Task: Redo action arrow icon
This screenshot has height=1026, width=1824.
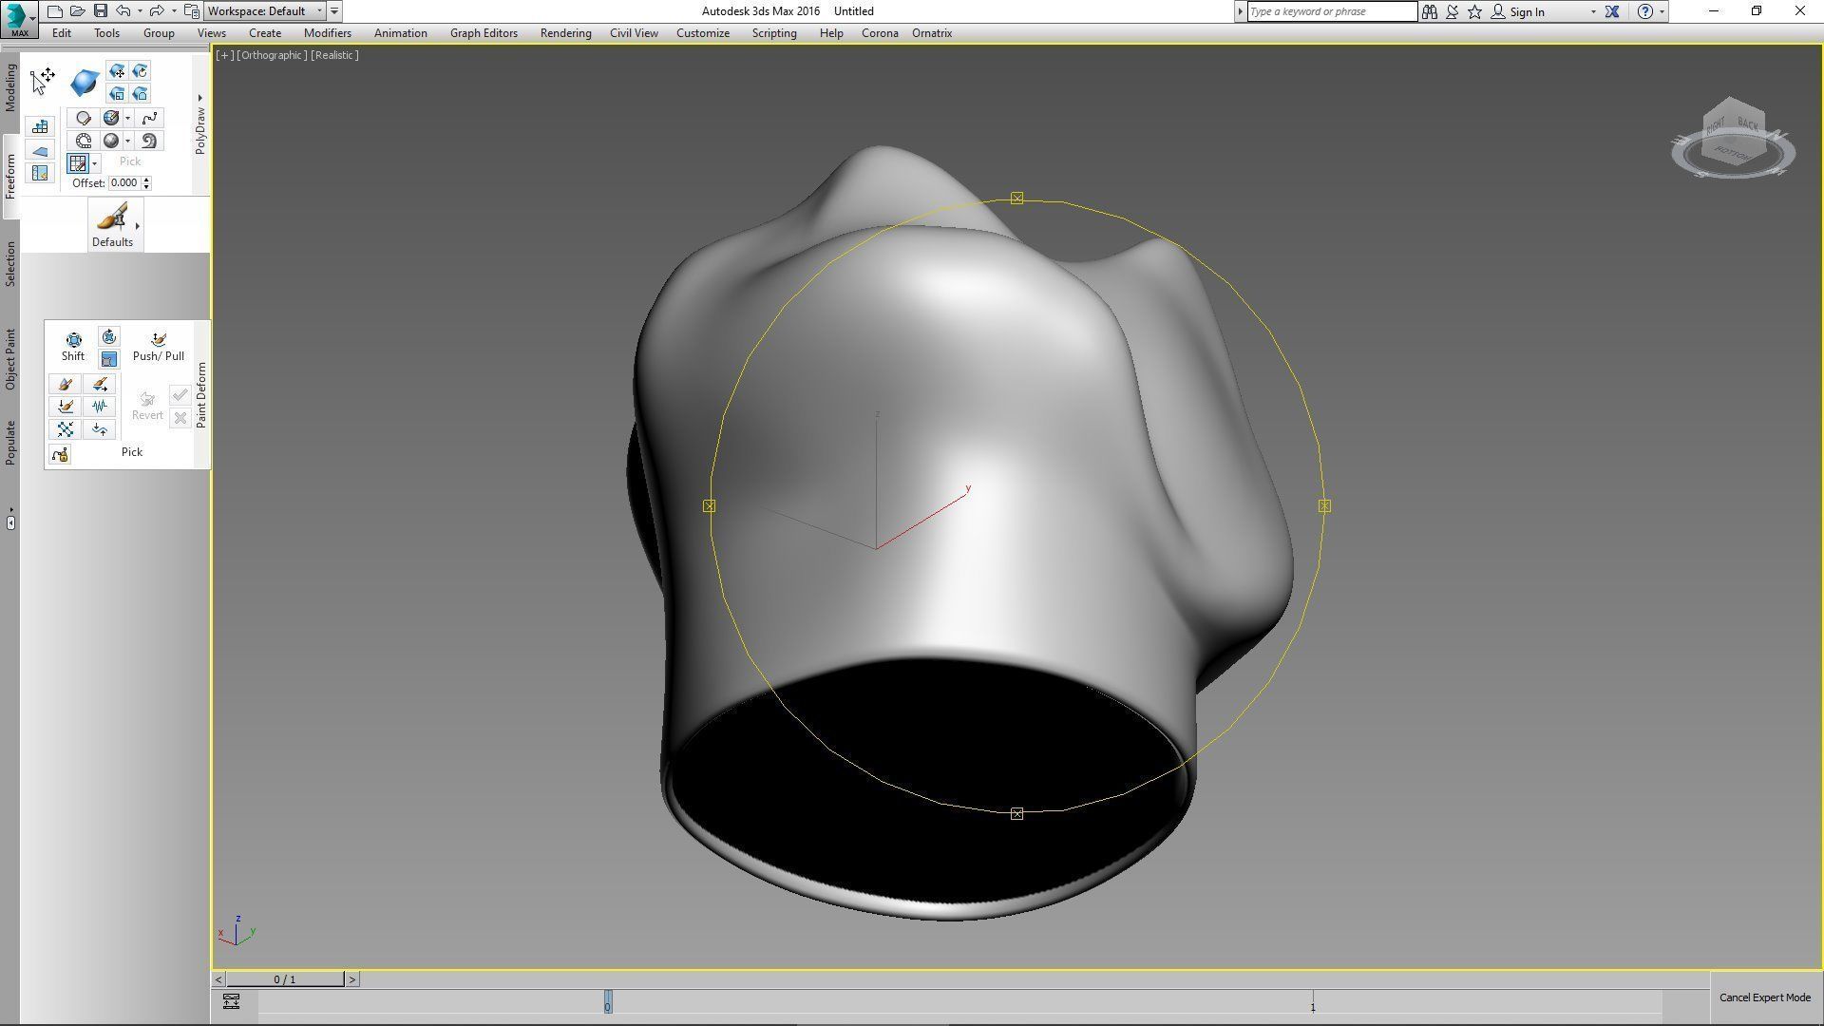Action: coord(157,11)
